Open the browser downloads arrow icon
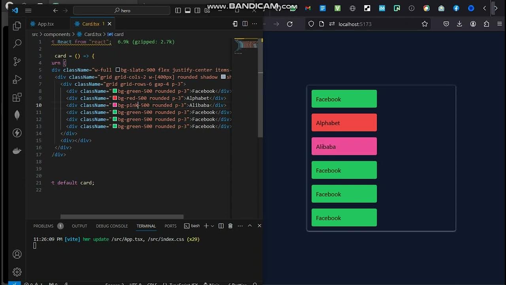 [x=459, y=24]
